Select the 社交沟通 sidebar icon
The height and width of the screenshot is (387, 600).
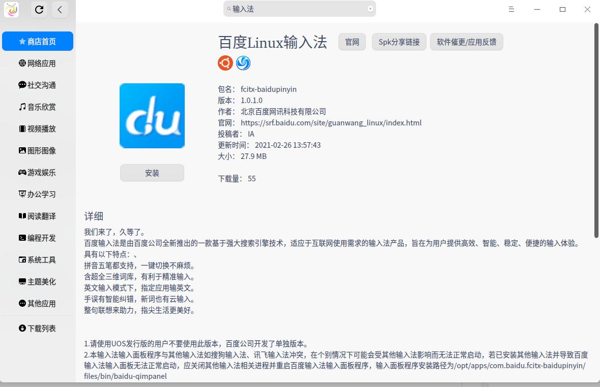click(21, 85)
